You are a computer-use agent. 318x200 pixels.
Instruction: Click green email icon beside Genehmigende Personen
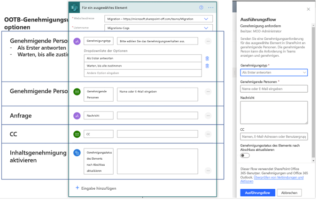coord(77,92)
